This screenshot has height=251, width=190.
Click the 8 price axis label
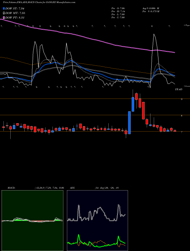(182, 116)
